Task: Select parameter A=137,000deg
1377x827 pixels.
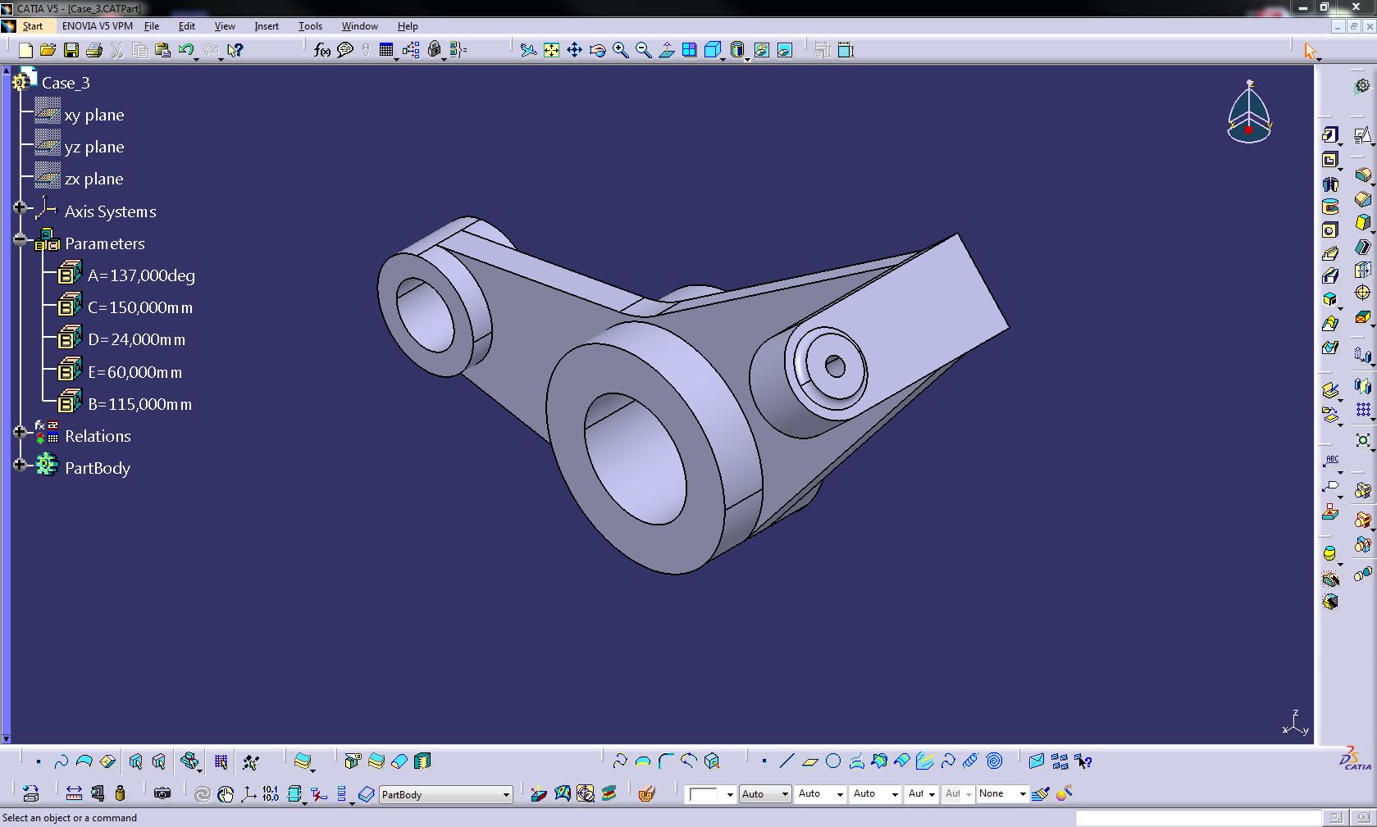Action: click(141, 276)
